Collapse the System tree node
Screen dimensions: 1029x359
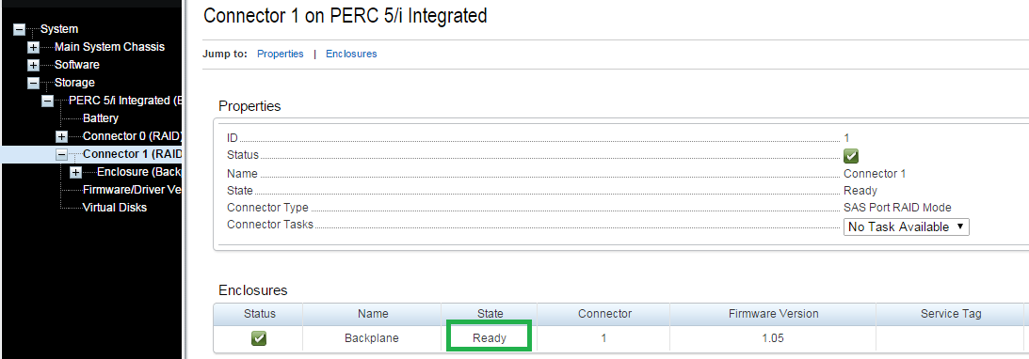coord(19,29)
